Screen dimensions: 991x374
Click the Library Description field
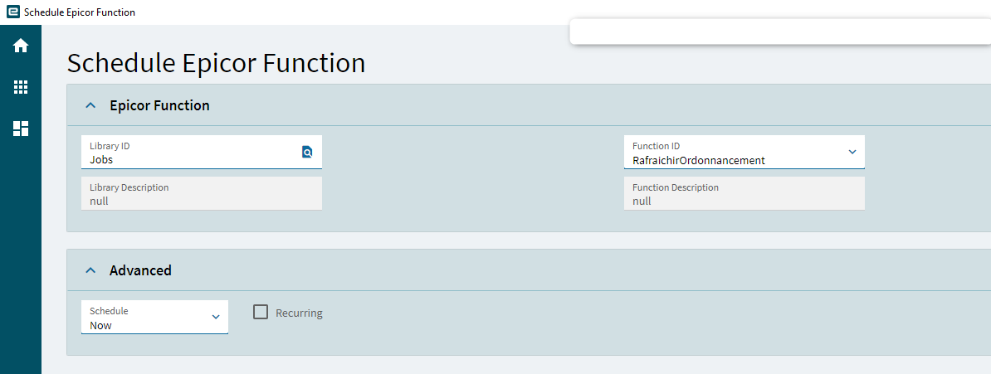click(x=202, y=193)
